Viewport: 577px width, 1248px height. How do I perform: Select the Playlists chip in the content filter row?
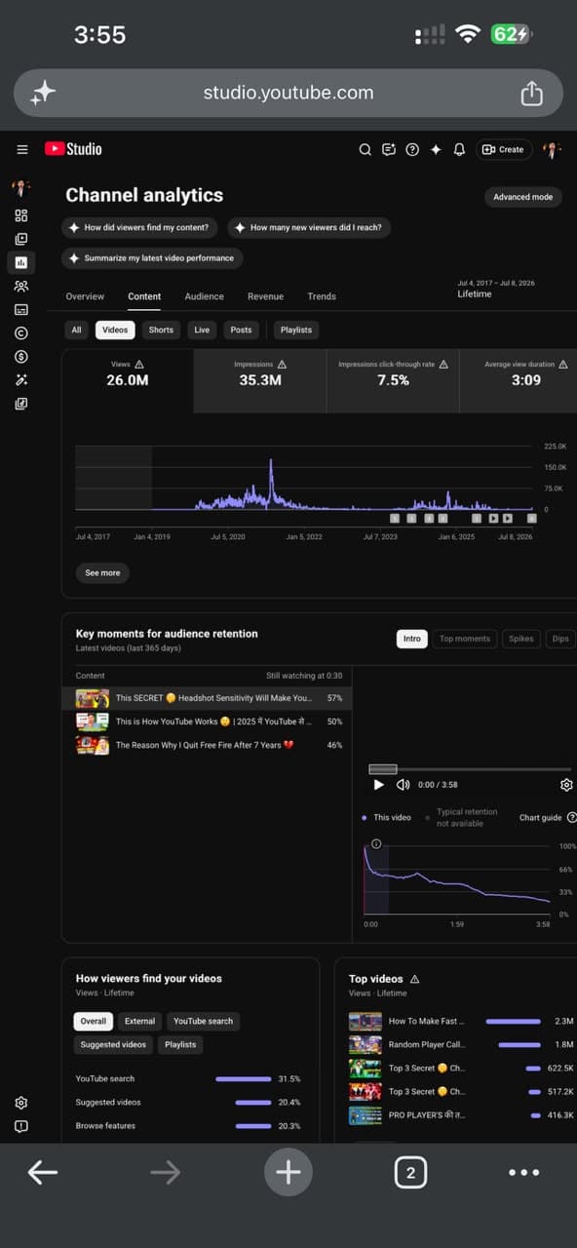pos(296,330)
